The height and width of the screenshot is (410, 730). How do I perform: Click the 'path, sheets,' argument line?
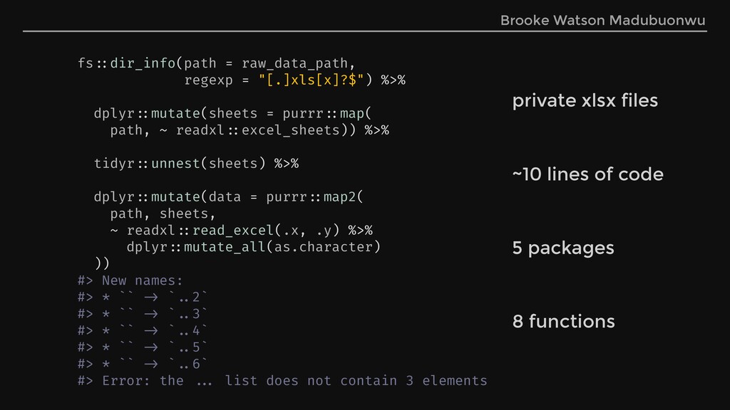click(163, 214)
